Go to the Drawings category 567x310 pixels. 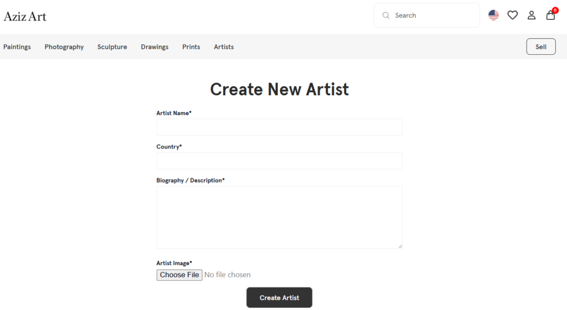pos(154,47)
